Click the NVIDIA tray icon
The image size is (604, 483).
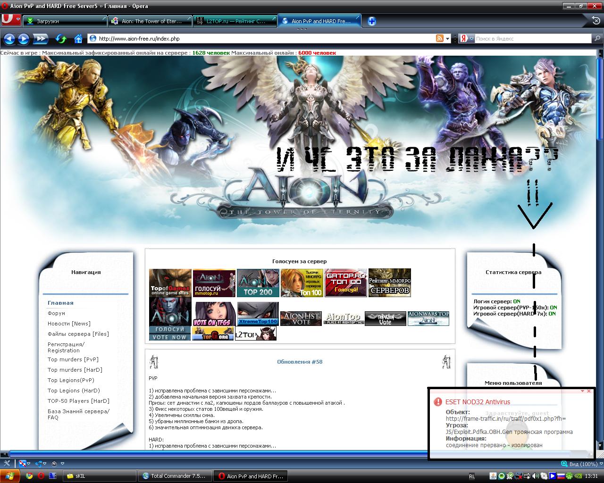(x=579, y=476)
